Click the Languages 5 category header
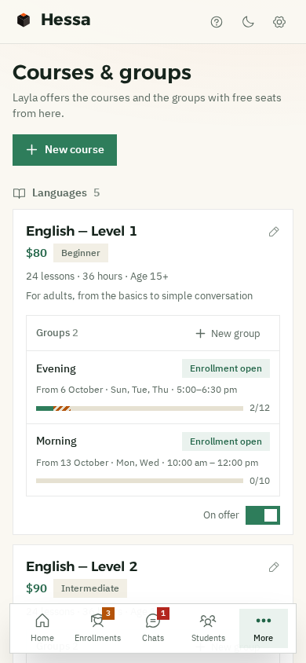306x663 pixels. pos(56,193)
